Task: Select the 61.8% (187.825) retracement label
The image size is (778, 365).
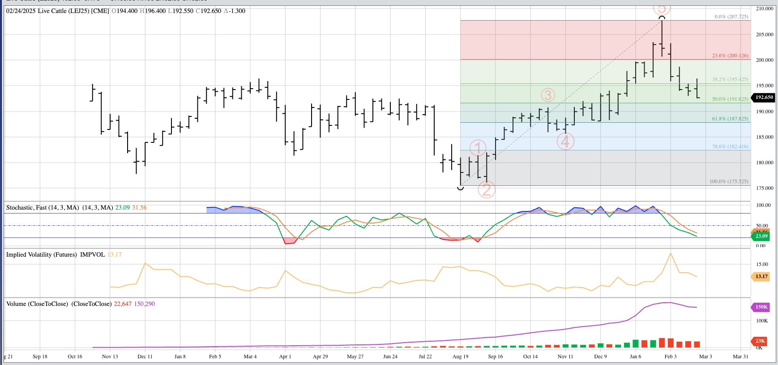Action: [730, 119]
